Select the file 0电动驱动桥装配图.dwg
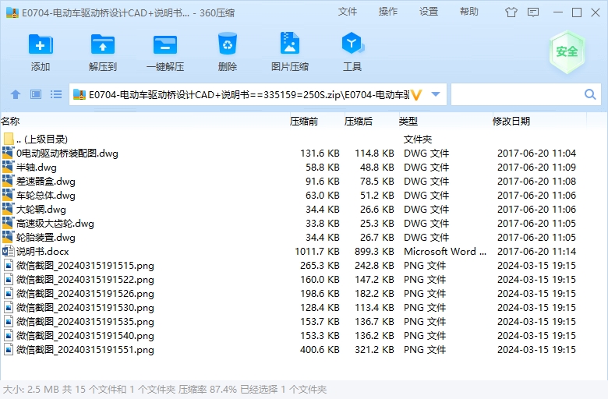The image size is (608, 399). (x=67, y=154)
